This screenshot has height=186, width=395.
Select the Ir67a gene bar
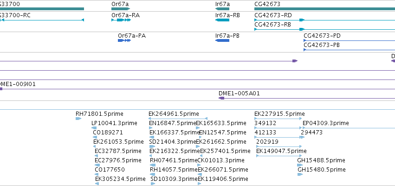pos(222,9)
